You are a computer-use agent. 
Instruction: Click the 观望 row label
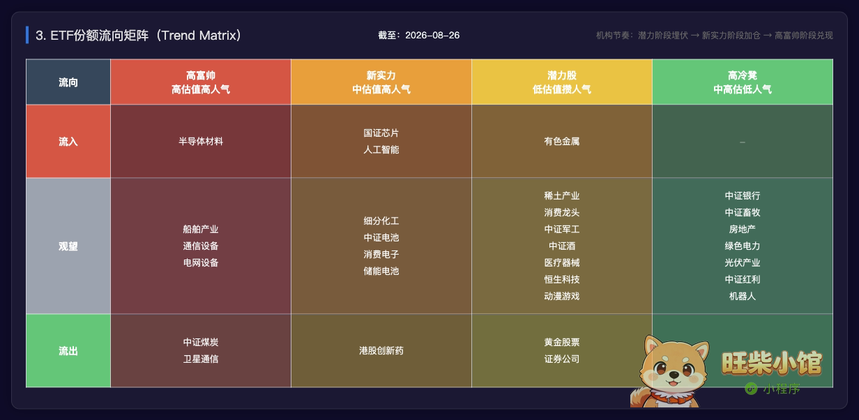click(x=68, y=246)
